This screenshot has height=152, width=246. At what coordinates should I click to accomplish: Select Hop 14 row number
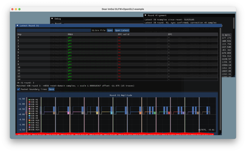tap(19, 80)
